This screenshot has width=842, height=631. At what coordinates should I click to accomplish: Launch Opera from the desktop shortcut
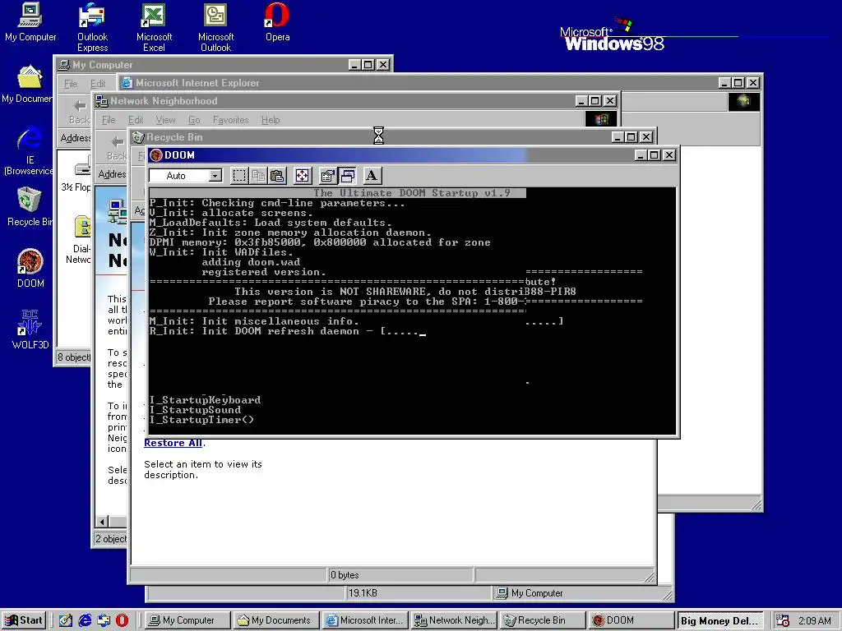point(277,22)
